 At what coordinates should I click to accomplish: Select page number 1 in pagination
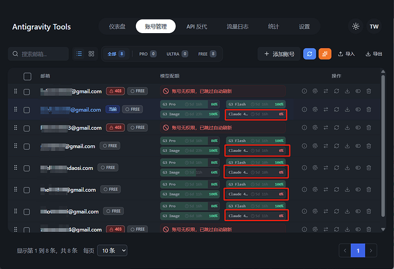click(358, 250)
